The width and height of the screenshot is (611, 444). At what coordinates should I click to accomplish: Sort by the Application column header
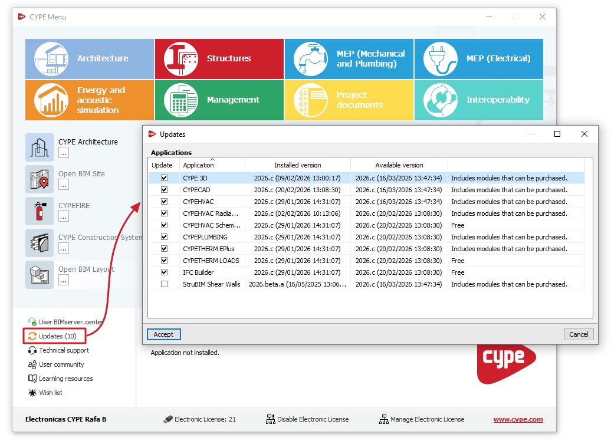212,165
